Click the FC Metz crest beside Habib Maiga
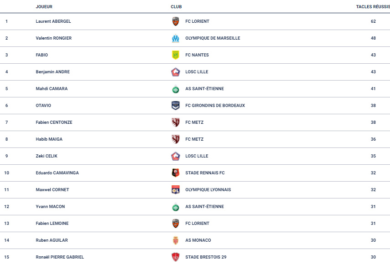 176,139
